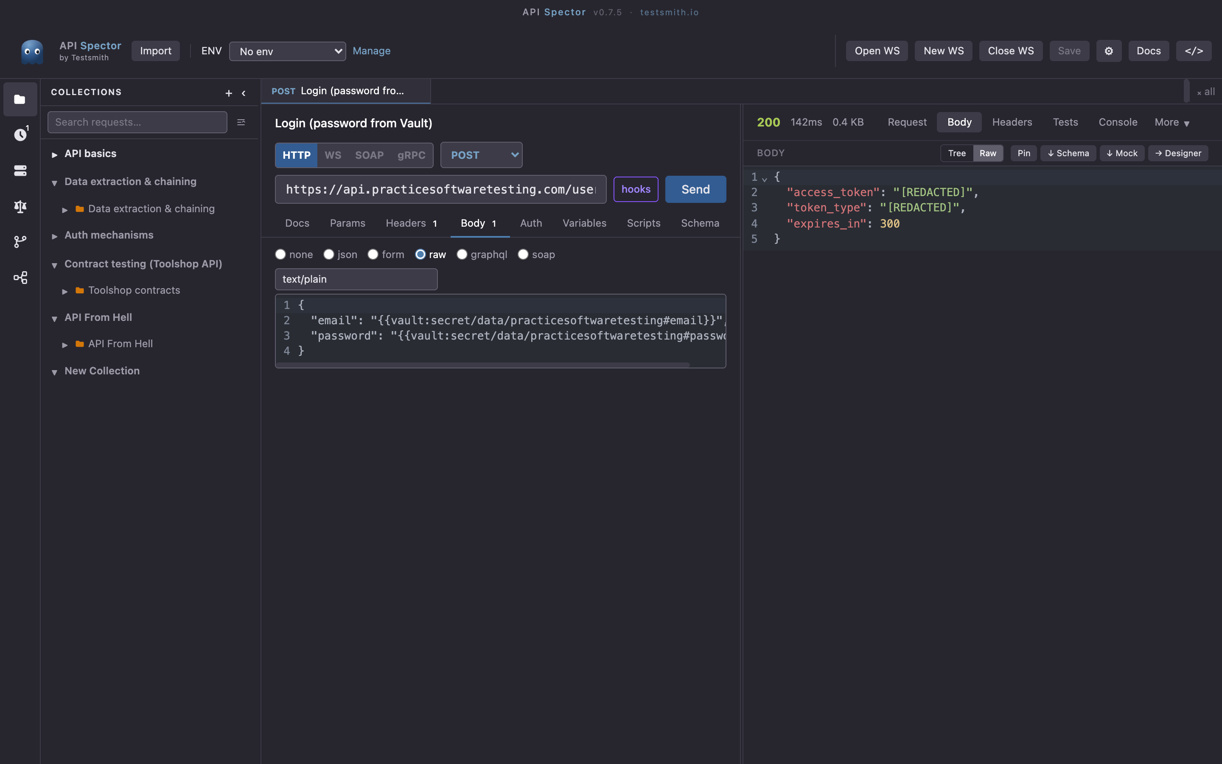The image size is (1222, 764).
Task: Open the History clock sidebar icon
Action: 20,135
